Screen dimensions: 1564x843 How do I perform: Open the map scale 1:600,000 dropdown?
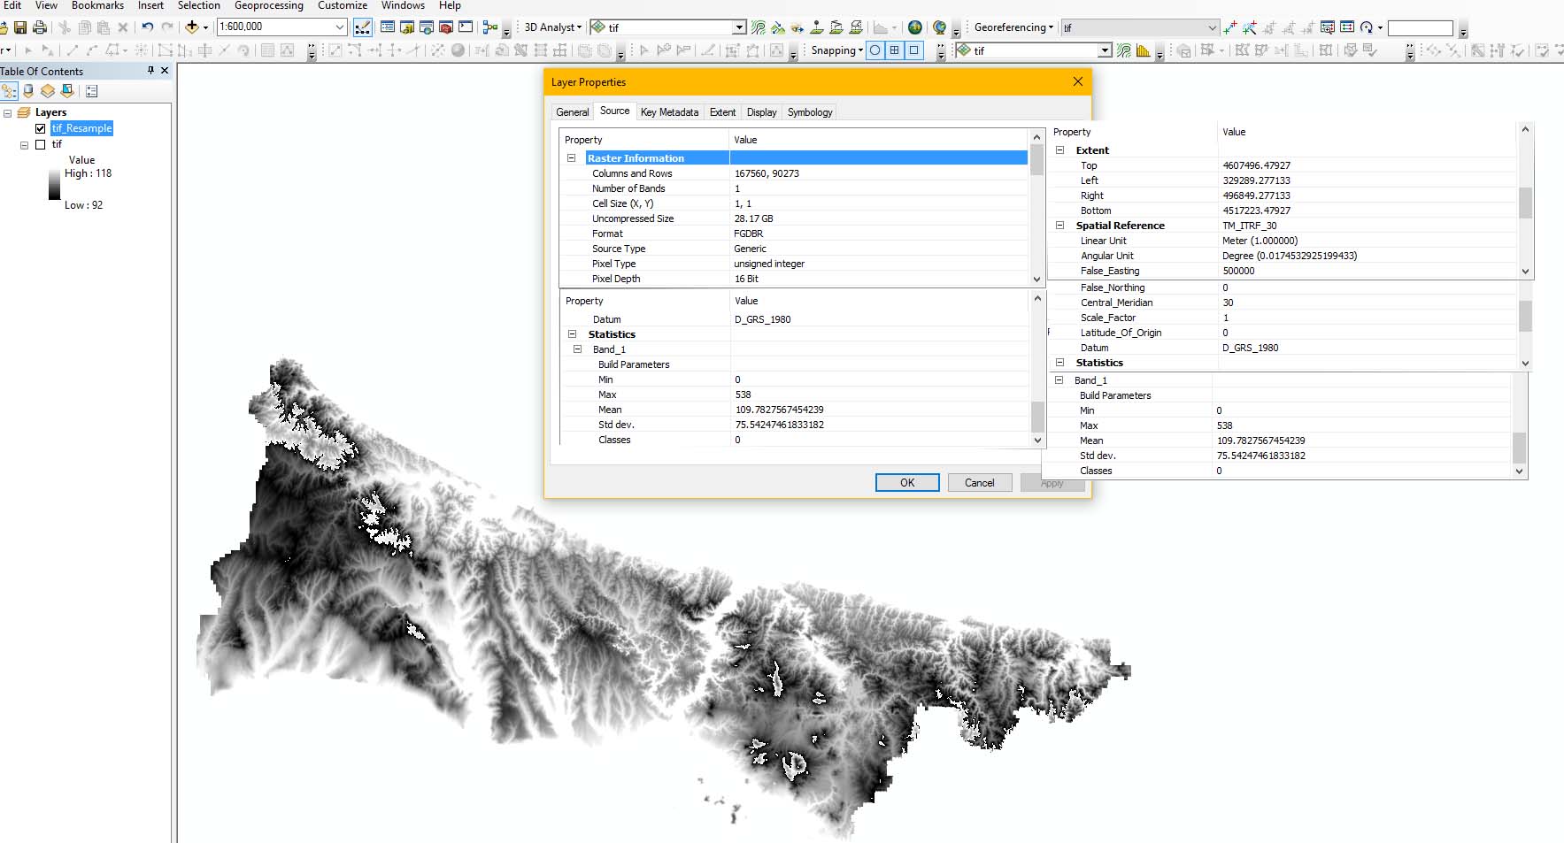tap(340, 27)
